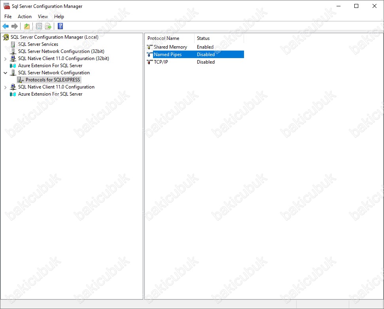Click the Enabled status of Shared Memory
Image resolution: width=384 pixels, height=309 pixels.
tap(205, 47)
